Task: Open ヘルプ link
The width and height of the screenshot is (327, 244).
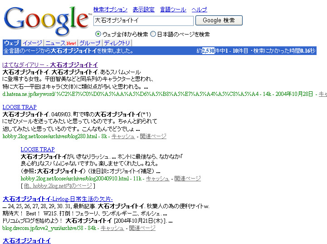Action: [199, 10]
